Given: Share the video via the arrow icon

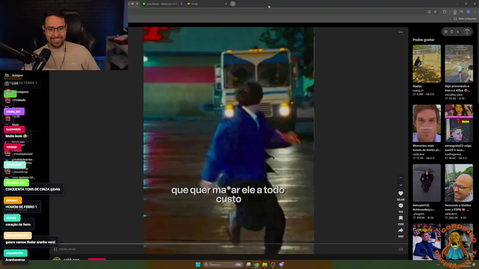Looking at the screenshot, I should pyautogui.click(x=400, y=231).
